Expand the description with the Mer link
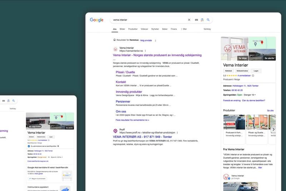This screenshot has height=191, width=286. click(260, 168)
